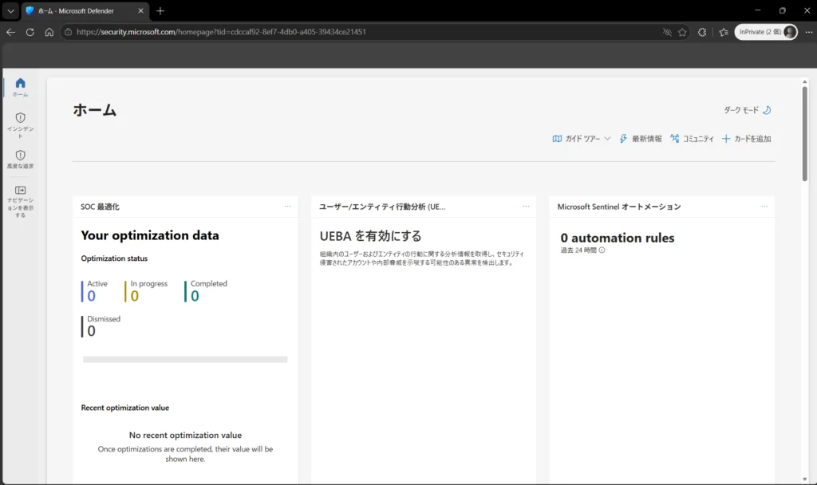Reload the page with refresh icon
The image size is (817, 485).
[x=30, y=32]
